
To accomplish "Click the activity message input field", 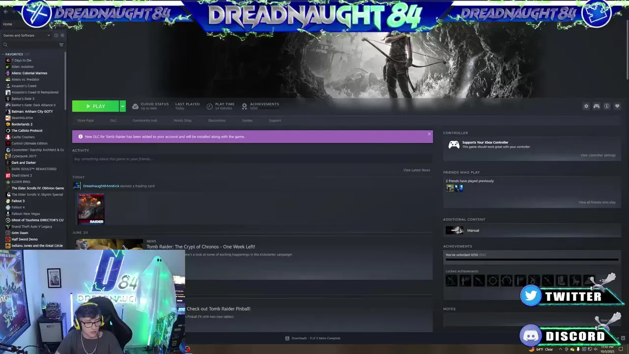I will pyautogui.click(x=252, y=159).
